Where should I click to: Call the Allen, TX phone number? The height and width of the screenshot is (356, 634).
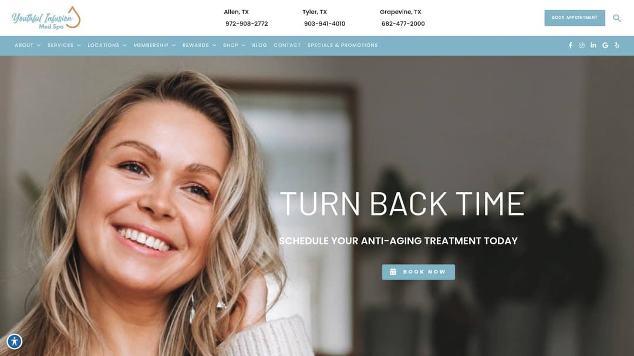[247, 24]
